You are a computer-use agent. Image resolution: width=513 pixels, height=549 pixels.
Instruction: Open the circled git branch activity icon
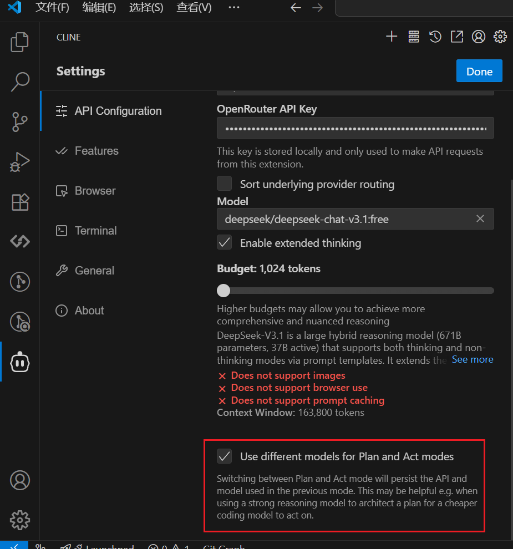(x=19, y=282)
